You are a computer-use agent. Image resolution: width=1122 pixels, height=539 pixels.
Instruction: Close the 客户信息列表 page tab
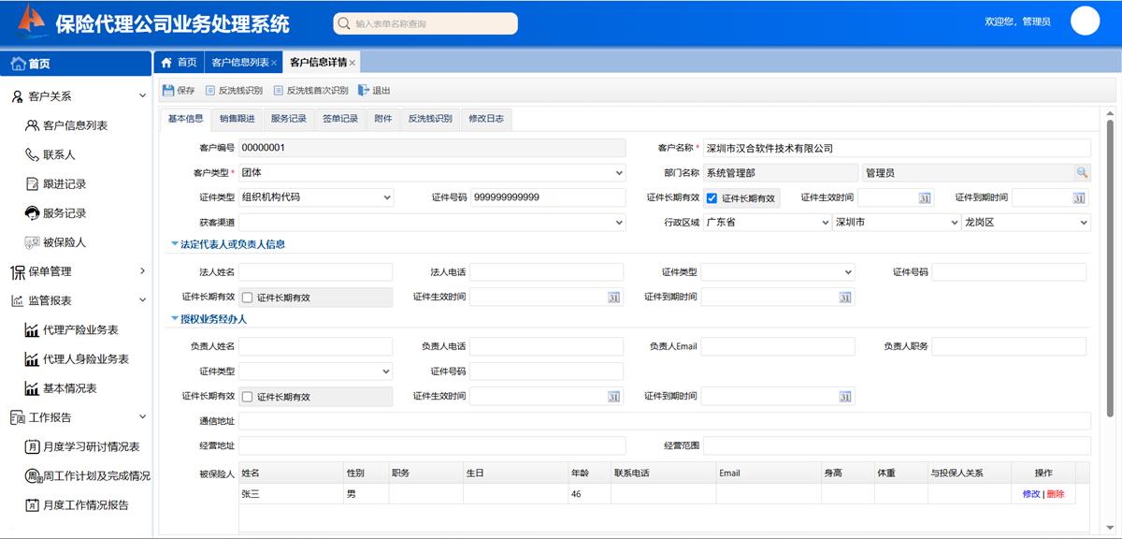click(x=274, y=63)
